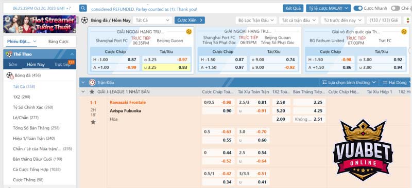The height and width of the screenshot is (188, 412).
Task: Click highlighted u 3.25 odds 0.83
Action: [x=166, y=67]
